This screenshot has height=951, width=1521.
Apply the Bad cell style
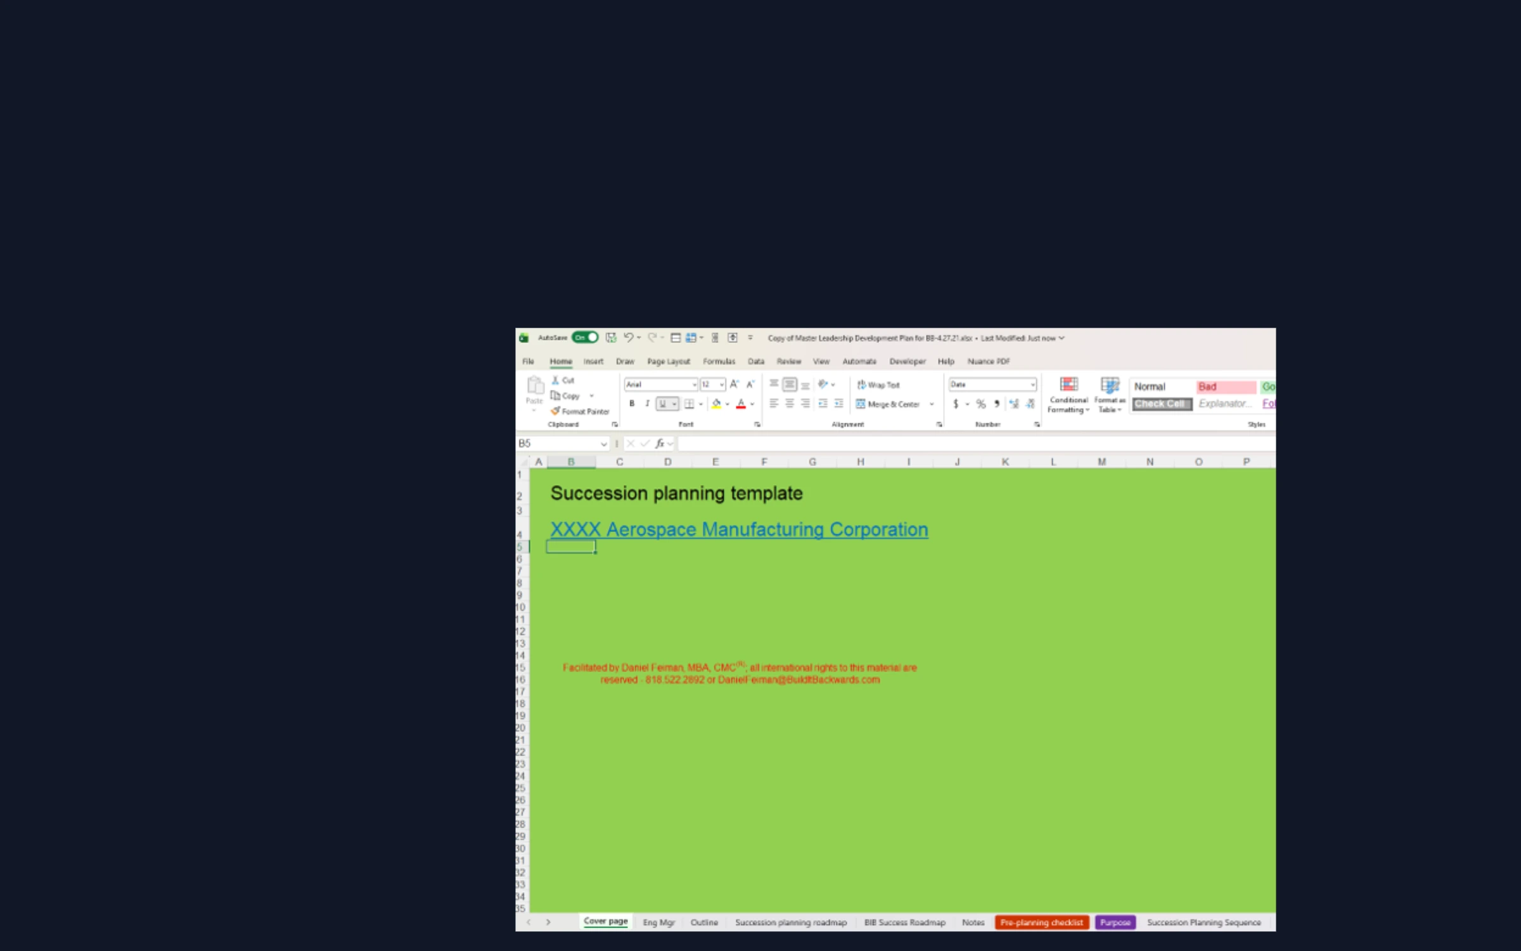coord(1226,387)
